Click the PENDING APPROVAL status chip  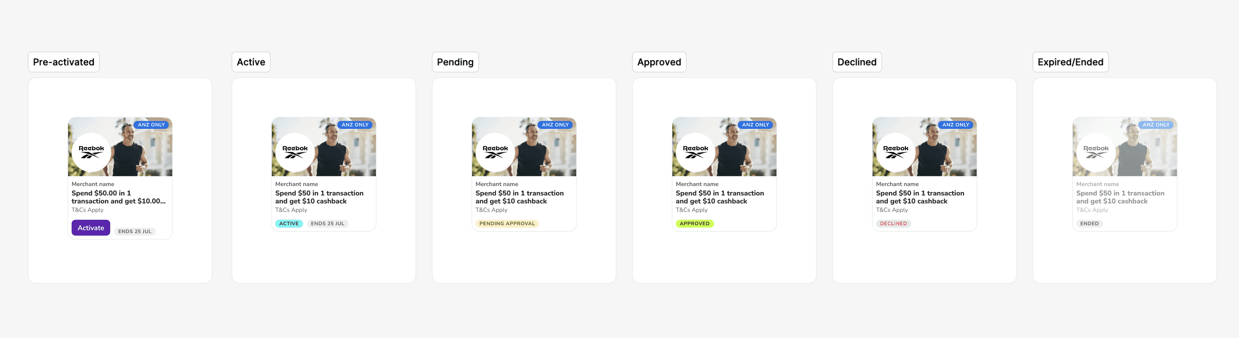coord(507,224)
